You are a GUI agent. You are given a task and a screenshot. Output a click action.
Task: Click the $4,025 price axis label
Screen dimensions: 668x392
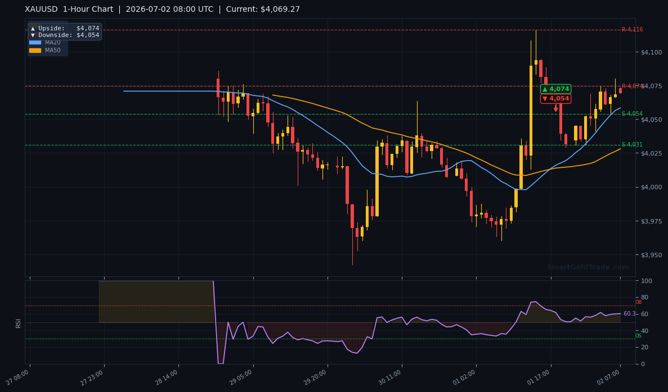click(x=651, y=153)
